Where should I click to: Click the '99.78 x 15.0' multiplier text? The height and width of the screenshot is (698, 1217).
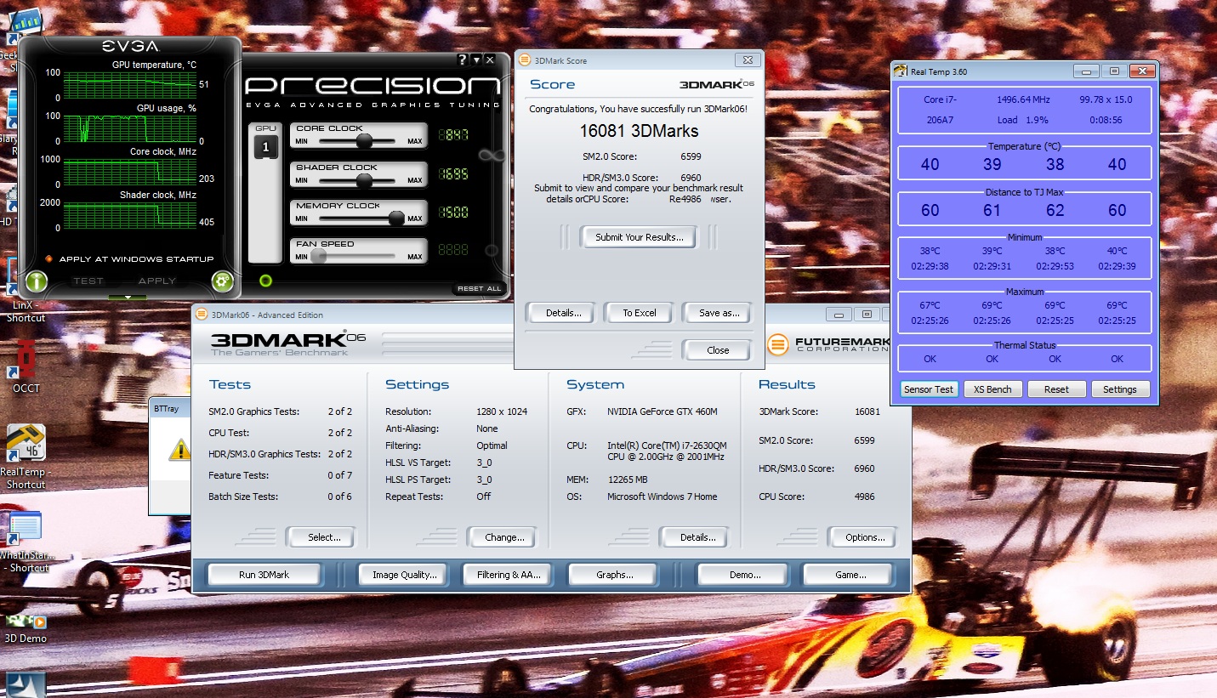tap(1106, 99)
